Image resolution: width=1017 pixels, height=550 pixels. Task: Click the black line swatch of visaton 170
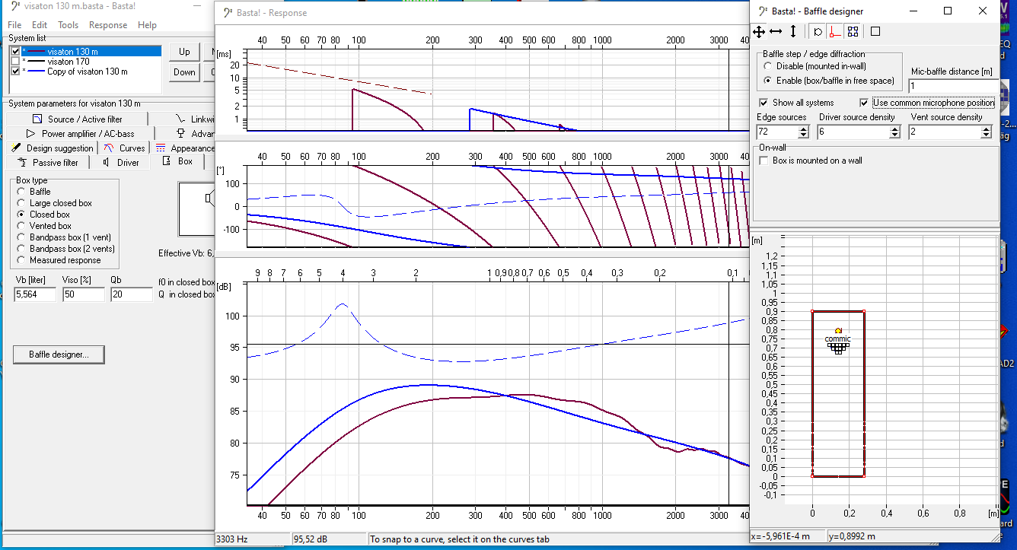coord(37,62)
